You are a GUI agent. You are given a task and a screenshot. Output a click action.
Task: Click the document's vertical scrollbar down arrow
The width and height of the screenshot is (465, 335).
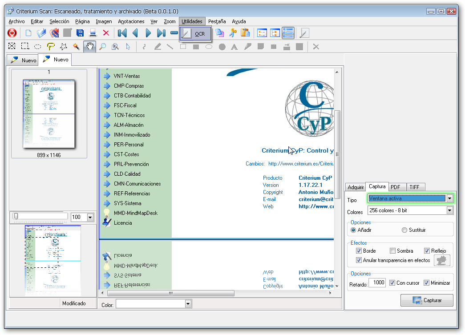coord(337,286)
